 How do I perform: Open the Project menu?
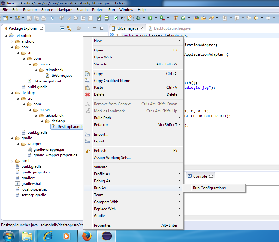(x=98, y=10)
